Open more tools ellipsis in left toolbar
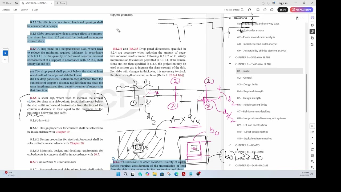Image resolution: width=341 pixels, height=192 pixels. [x=5, y=59]
